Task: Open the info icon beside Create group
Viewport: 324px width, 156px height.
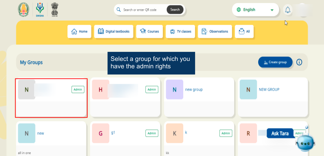Action: (299, 62)
